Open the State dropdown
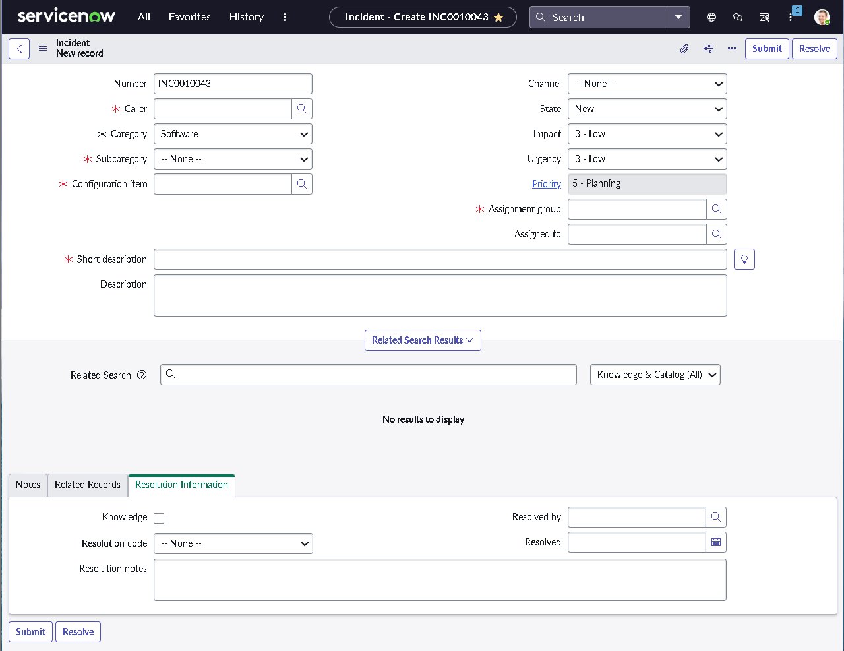 point(647,108)
